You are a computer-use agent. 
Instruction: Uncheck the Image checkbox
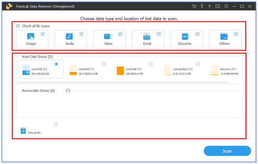[43, 34]
